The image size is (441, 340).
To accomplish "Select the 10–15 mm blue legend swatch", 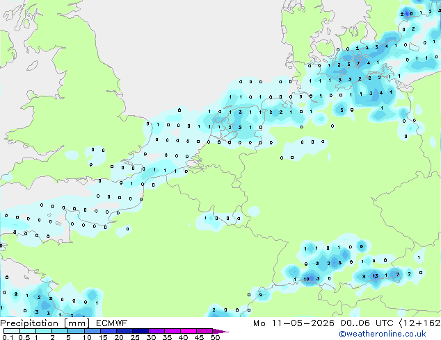I will coord(92,331).
